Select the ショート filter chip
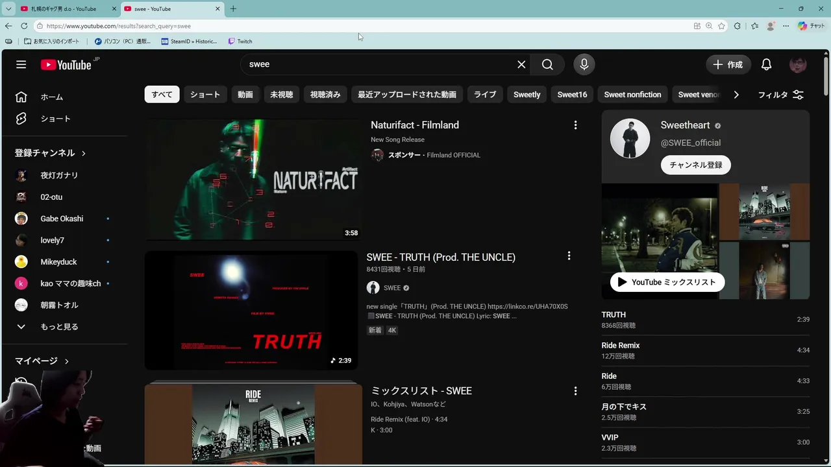The image size is (831, 467). [x=205, y=95]
